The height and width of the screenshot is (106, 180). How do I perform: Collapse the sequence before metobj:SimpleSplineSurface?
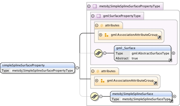point(101,96)
